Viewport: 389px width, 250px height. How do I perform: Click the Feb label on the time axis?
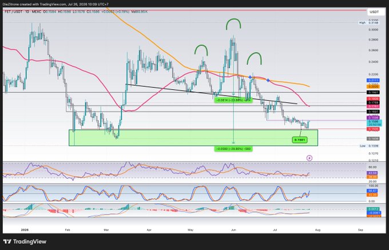(68, 230)
